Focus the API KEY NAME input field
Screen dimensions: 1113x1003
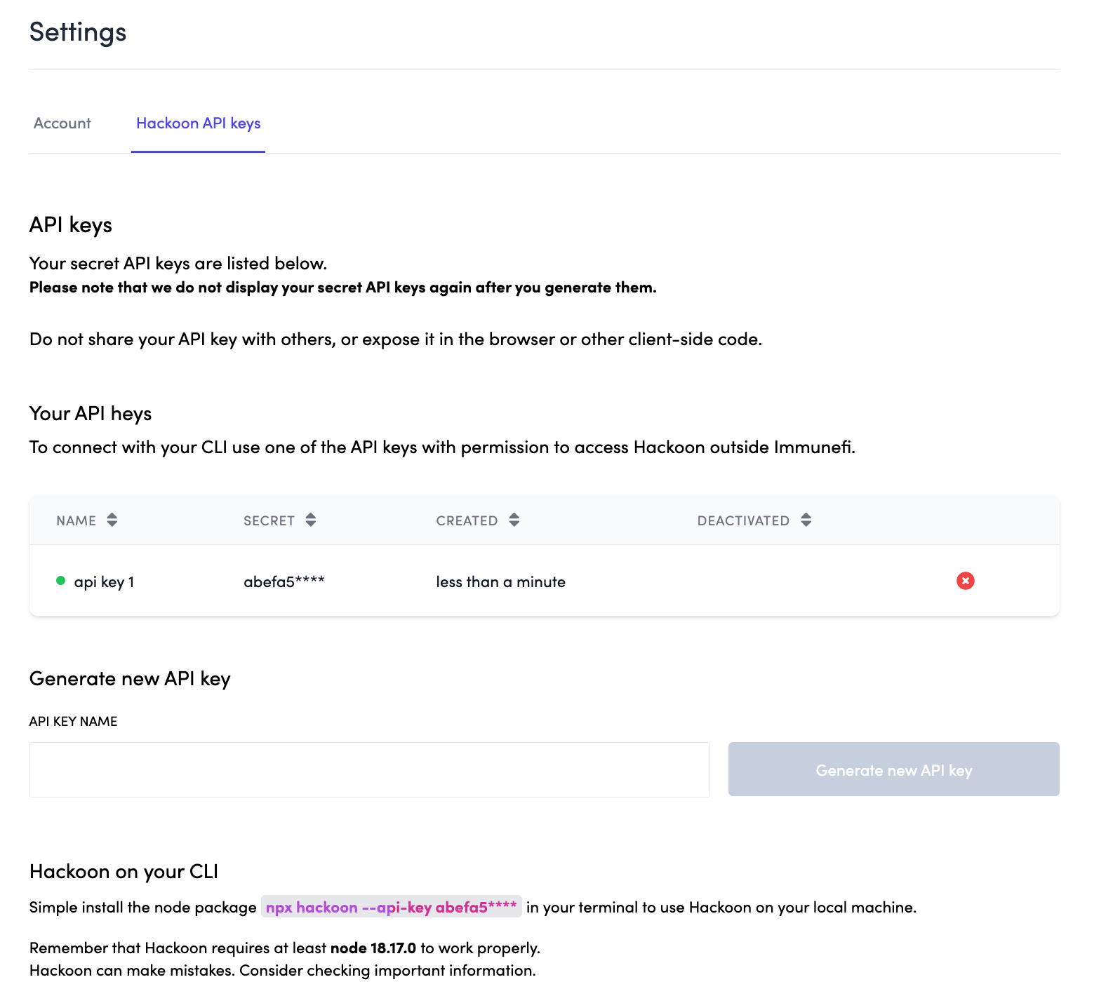tap(369, 769)
